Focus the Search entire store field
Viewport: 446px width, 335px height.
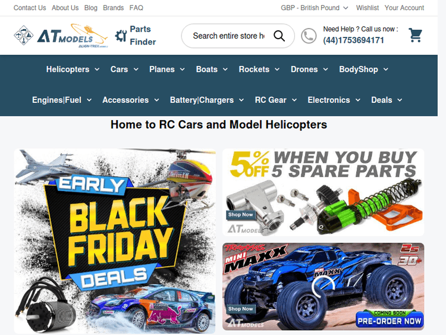point(228,36)
